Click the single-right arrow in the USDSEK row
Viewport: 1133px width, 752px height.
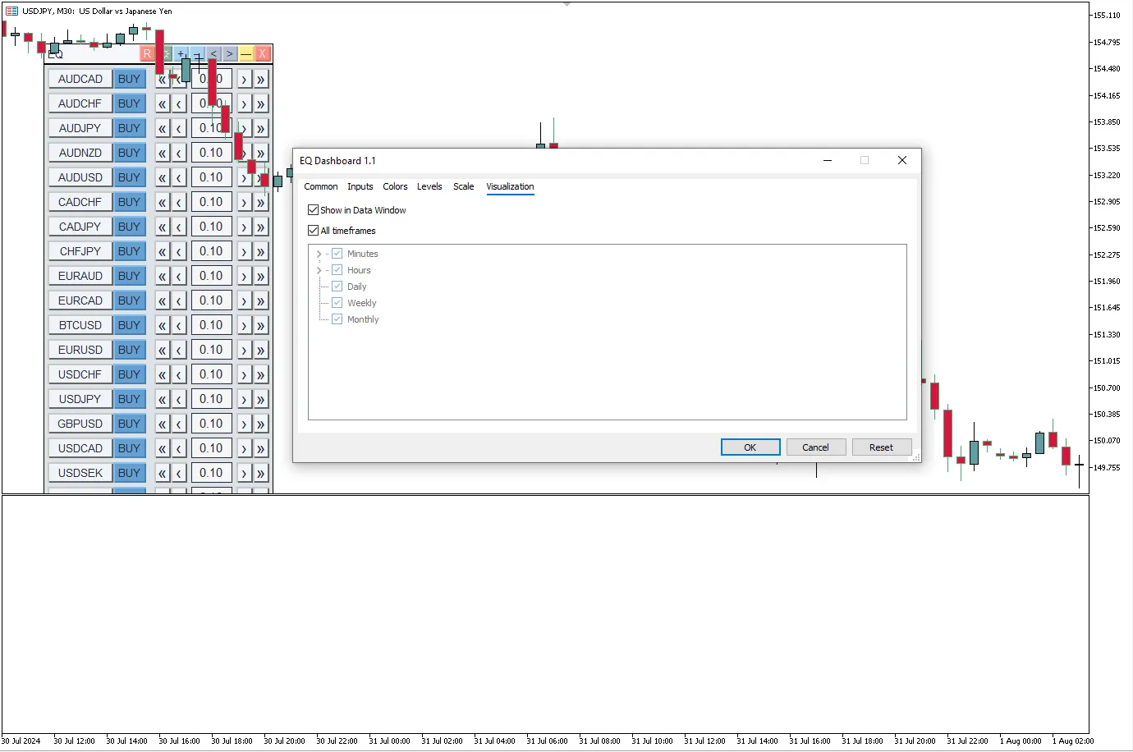pyautogui.click(x=244, y=473)
